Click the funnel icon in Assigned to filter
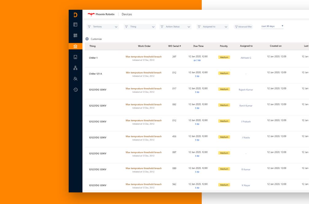This screenshot has width=309, height=204. (x=199, y=27)
